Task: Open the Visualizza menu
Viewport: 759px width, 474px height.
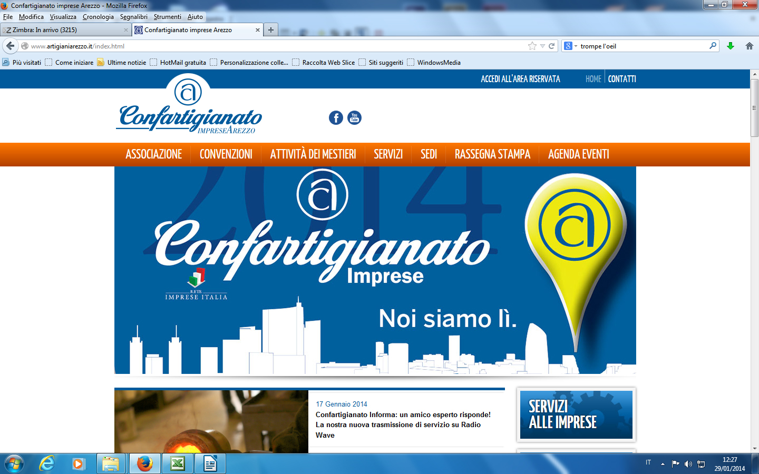Action: pyautogui.click(x=63, y=17)
